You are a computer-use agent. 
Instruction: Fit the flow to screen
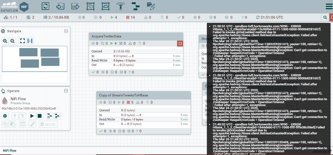tap(22, 41)
